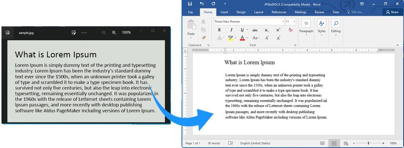Toggle Subscript formatting

pos(267,30)
